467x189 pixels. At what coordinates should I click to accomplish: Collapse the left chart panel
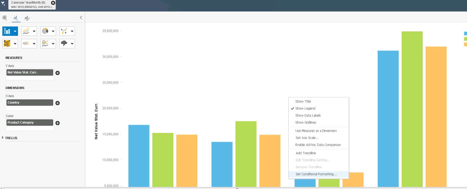81,18
